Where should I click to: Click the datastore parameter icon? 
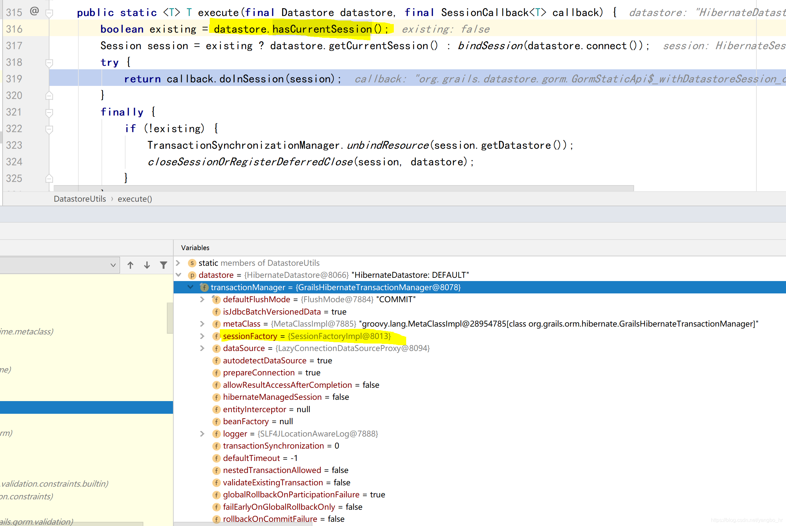(x=192, y=275)
